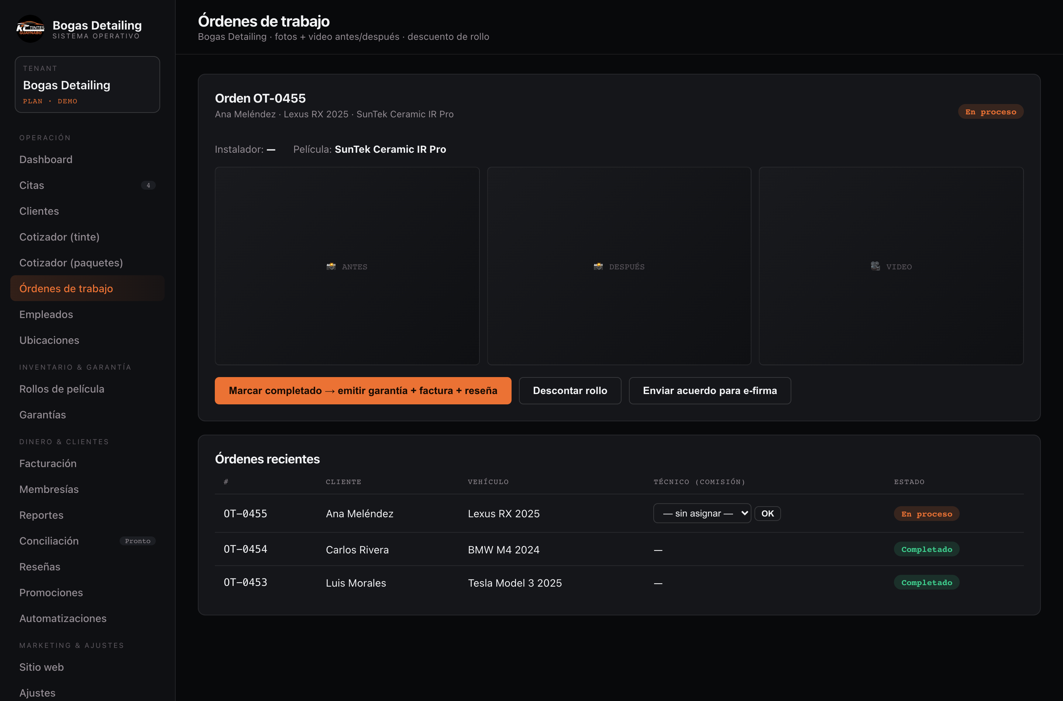Open the sin asignar technician dropdown
This screenshot has width=1063, height=701.
coord(702,513)
